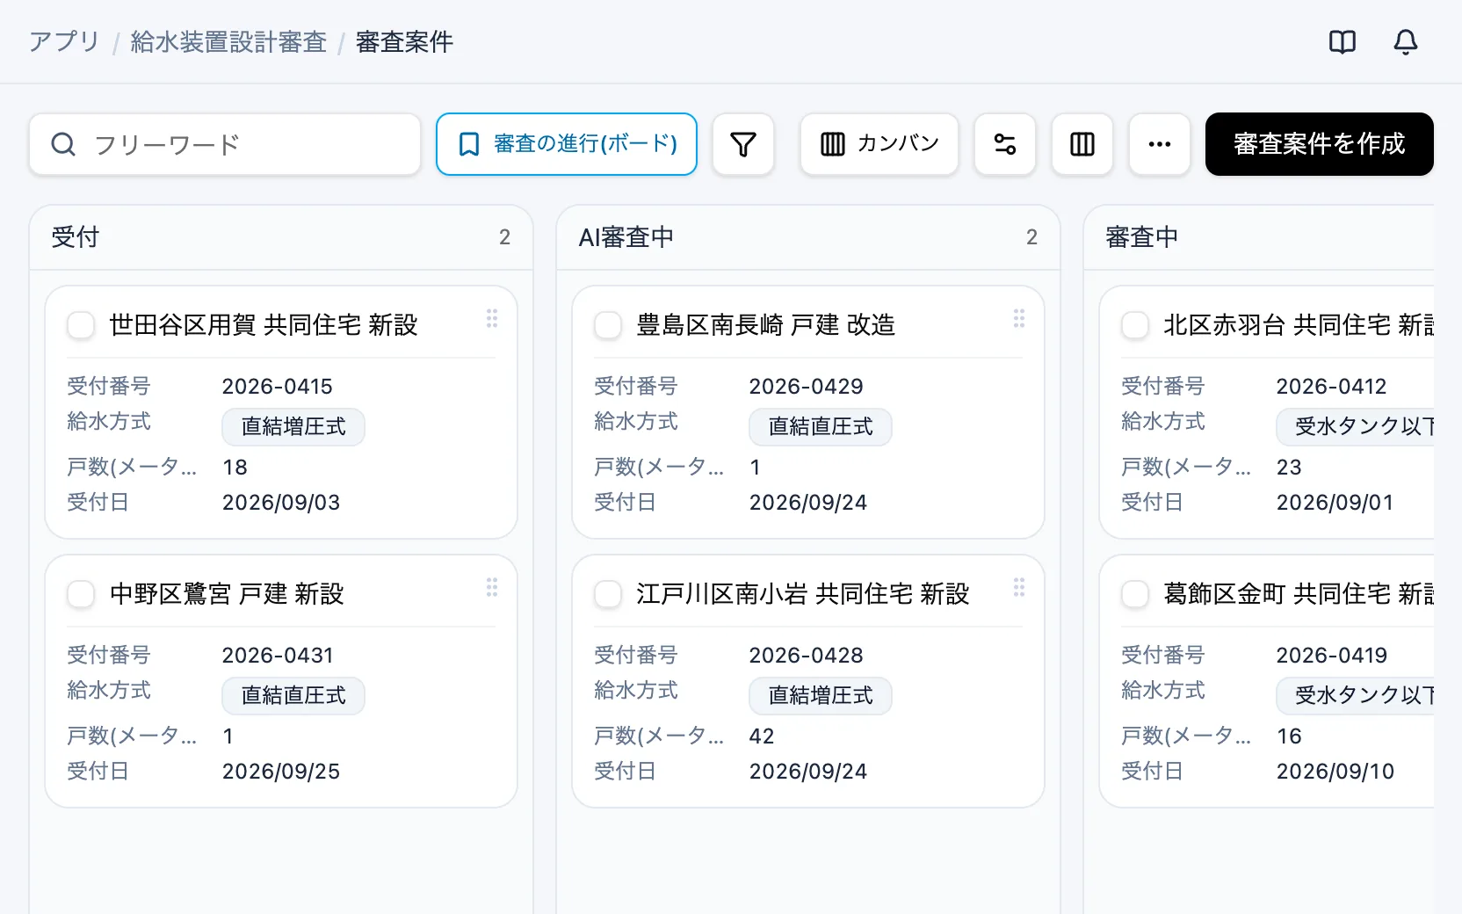Open card 世田谷区用賀 共同住宅 新設 title
Screen dimensions: 1462x914
tap(264, 325)
